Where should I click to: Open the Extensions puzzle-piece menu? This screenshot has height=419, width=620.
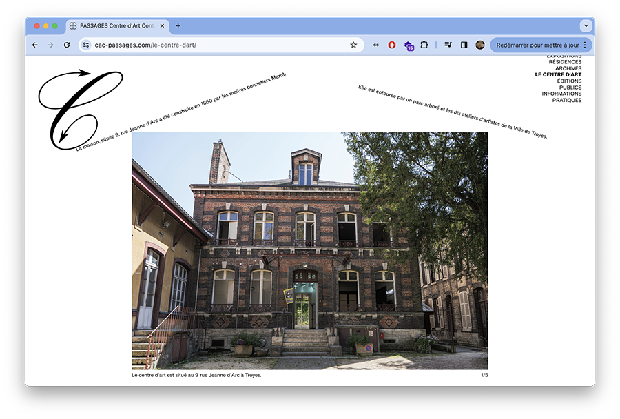[x=424, y=45]
